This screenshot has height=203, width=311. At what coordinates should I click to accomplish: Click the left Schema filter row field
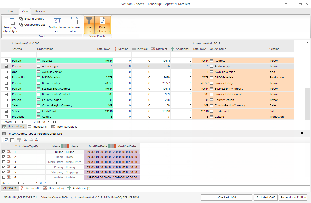click(24, 54)
